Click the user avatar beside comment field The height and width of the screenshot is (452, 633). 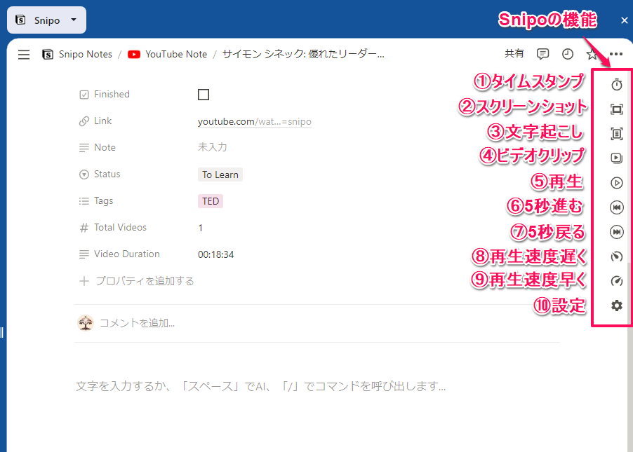pyautogui.click(x=86, y=323)
